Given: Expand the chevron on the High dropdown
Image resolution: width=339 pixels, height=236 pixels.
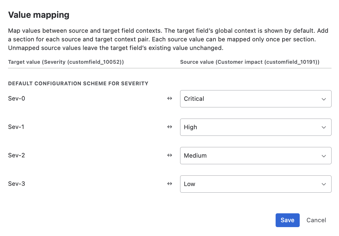Looking at the screenshot, I should click(324, 127).
